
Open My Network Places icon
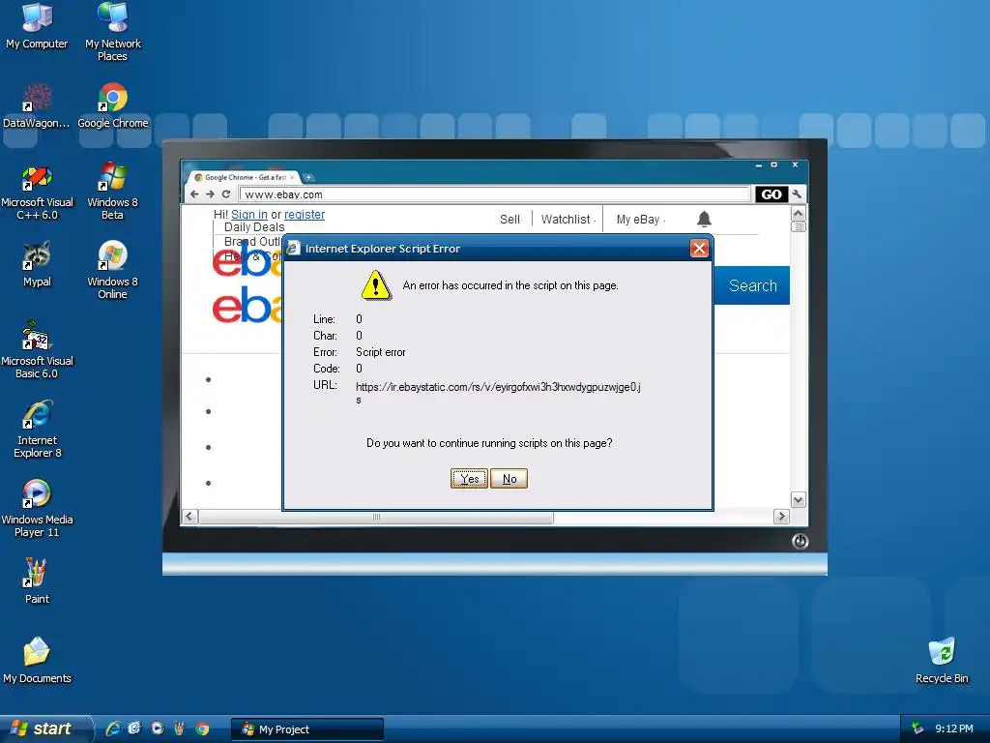click(112, 32)
